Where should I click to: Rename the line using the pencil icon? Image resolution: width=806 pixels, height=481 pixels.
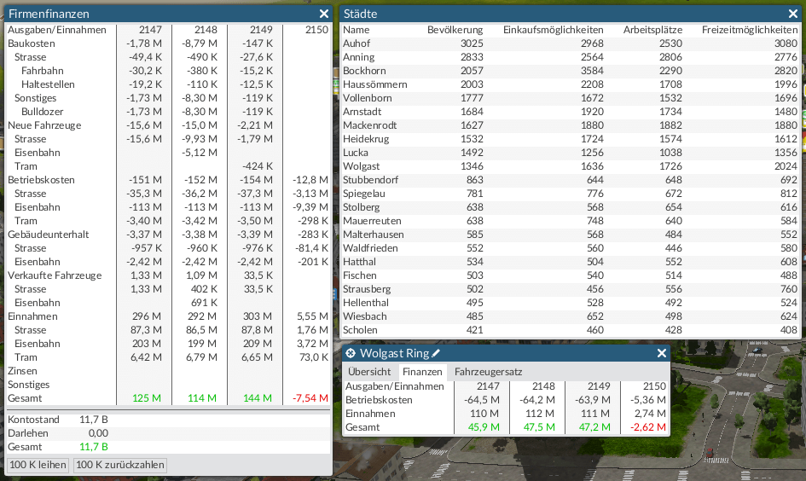[436, 353]
